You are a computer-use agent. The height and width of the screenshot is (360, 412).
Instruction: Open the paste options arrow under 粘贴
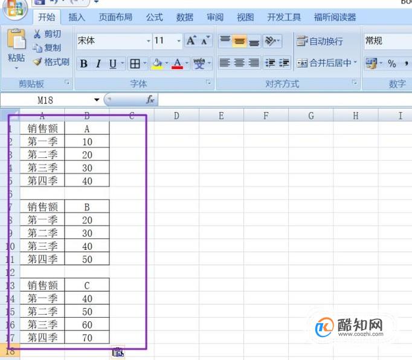16,68
